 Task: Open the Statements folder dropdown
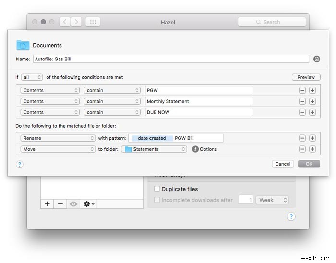[154, 149]
